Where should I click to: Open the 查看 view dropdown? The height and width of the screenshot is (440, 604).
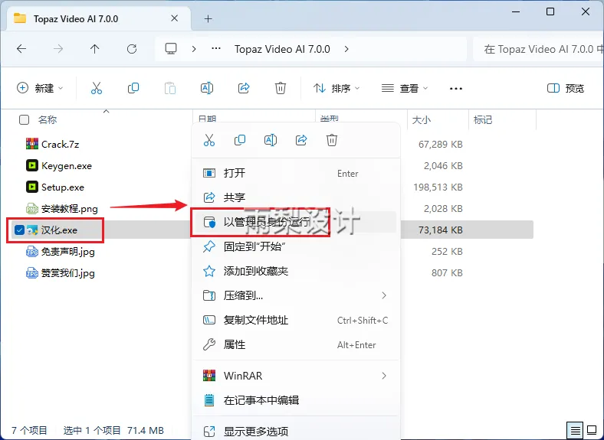tap(405, 89)
